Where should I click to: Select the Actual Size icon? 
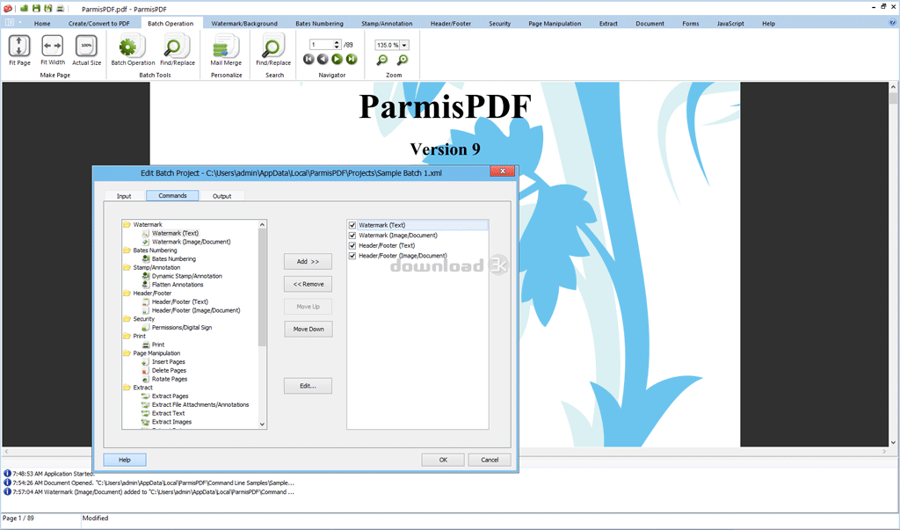pyautogui.click(x=87, y=46)
